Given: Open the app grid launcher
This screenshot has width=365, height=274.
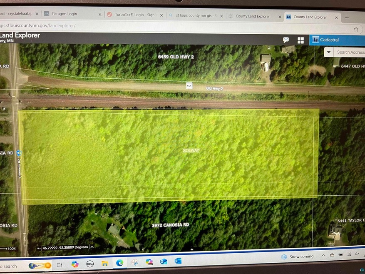Looking at the screenshot, I should coord(300,40).
